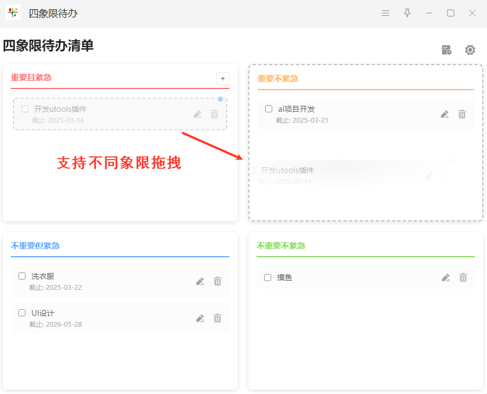Open the hamburger menu in title bar
This screenshot has width=487, height=394.
point(386,13)
